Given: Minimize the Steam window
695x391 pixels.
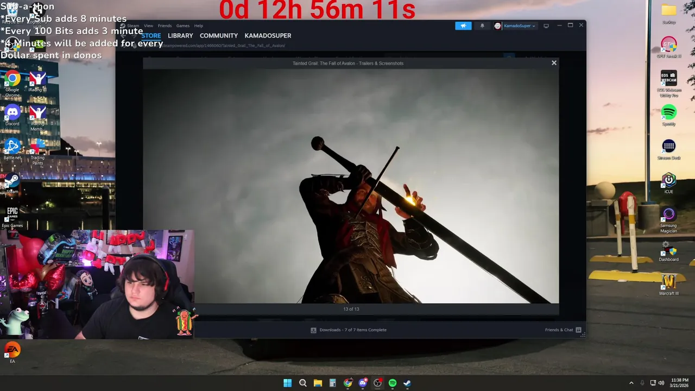Looking at the screenshot, I should click(x=559, y=26).
